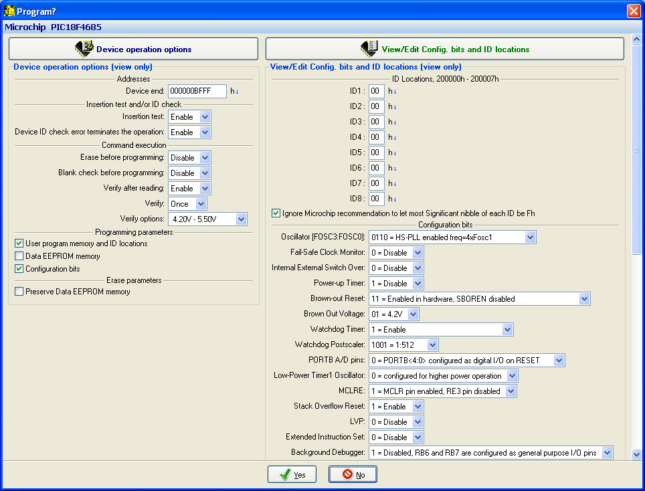The width and height of the screenshot is (645, 491).
Task: Open View/Edit Config. bits and ID locations
Action: (445, 49)
